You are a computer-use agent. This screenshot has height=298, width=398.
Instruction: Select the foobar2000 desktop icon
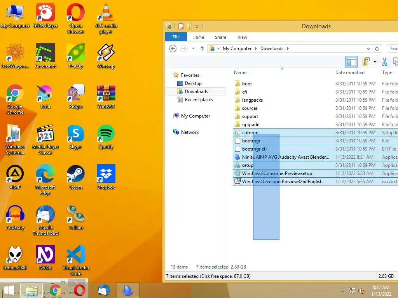coord(15,258)
